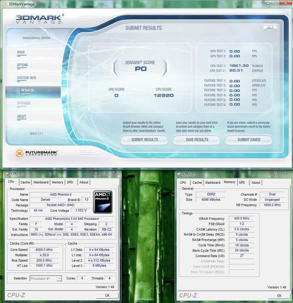
Task: Click the Cores count field
Action: tap(82, 278)
